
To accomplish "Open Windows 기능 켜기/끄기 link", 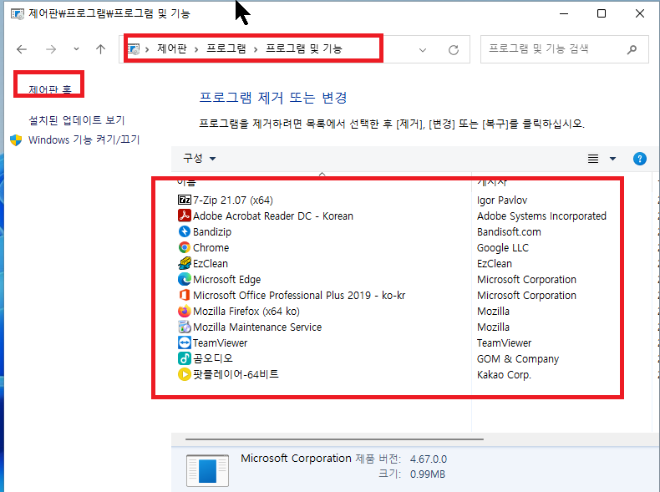I will tap(84, 139).
